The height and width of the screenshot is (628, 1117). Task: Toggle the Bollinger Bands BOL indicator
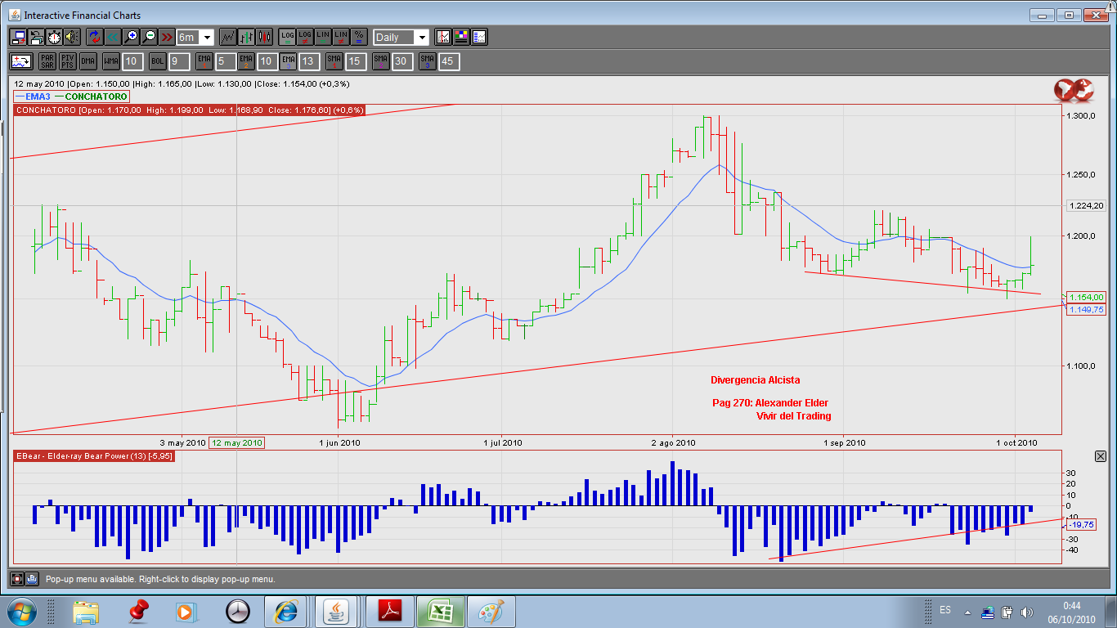coord(157,61)
